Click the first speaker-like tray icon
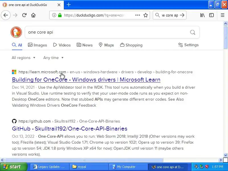The width and height of the screenshot is (228, 171). [x=196, y=167]
